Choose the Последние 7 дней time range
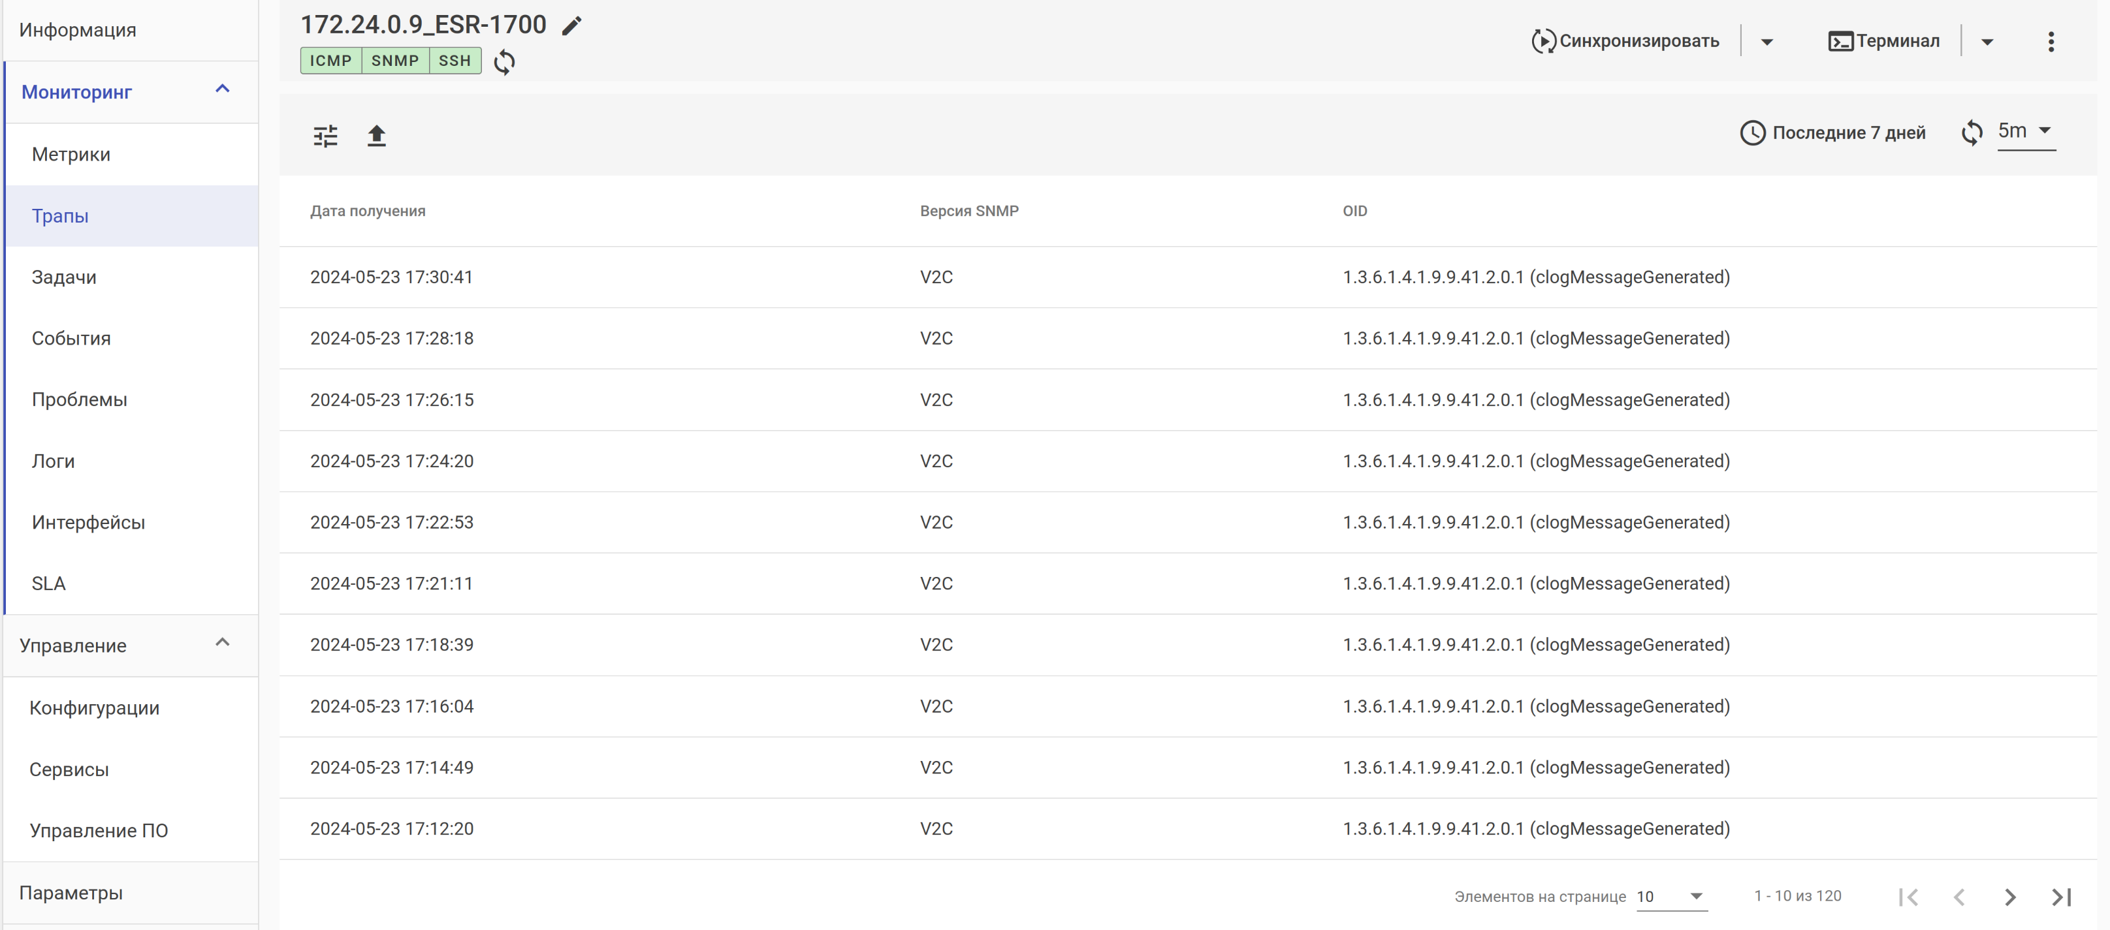The height and width of the screenshot is (930, 2110). 1832,132
